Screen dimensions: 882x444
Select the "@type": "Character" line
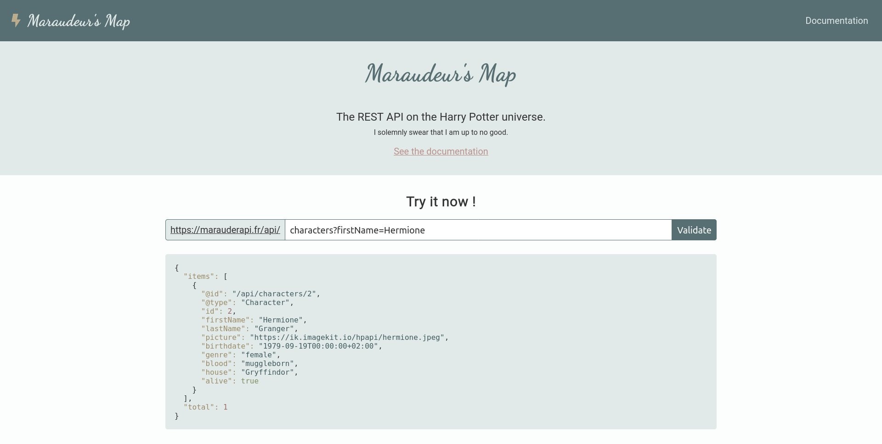(247, 303)
